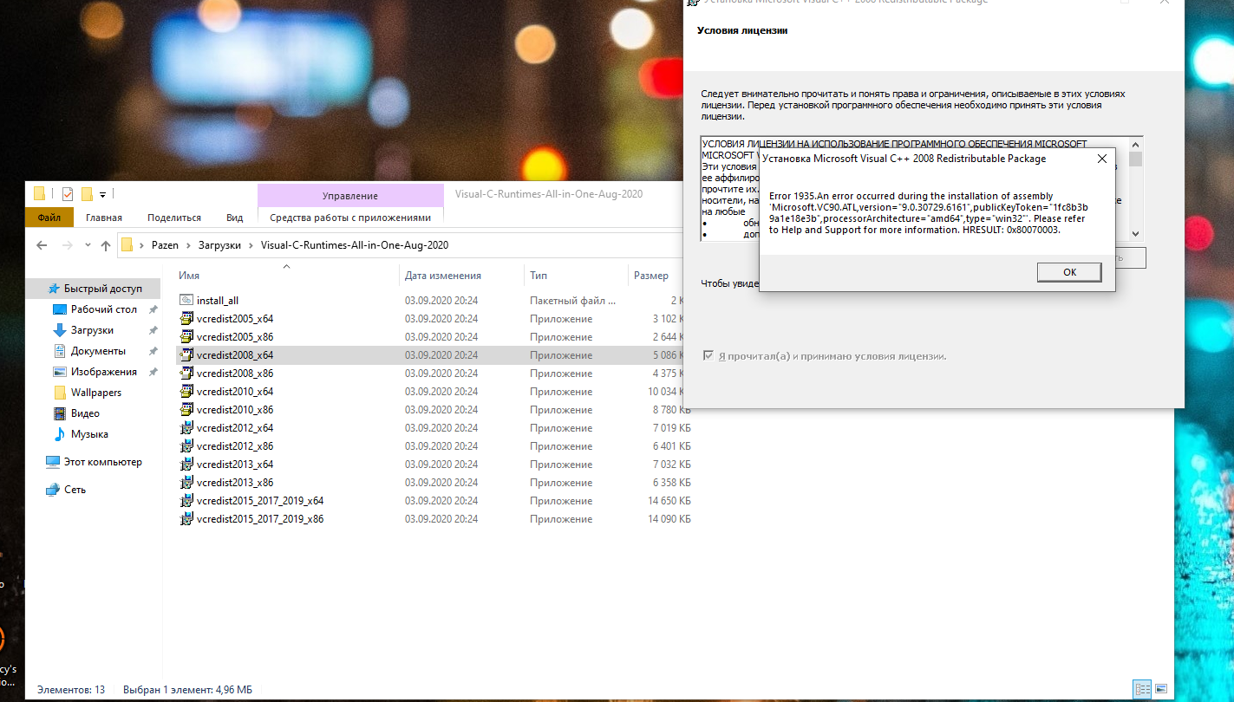Screen dimensions: 1234x702
Task: Click the vcredist2012_x86 file icon
Action: tap(186, 446)
